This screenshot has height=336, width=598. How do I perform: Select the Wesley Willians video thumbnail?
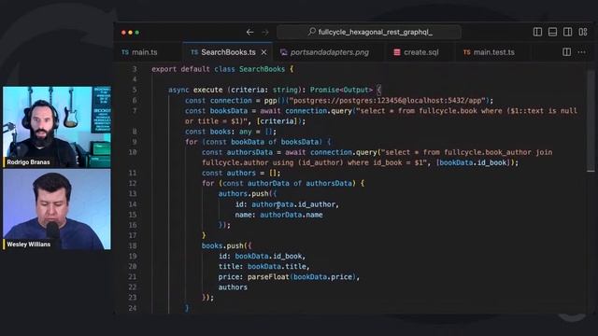tap(57, 209)
